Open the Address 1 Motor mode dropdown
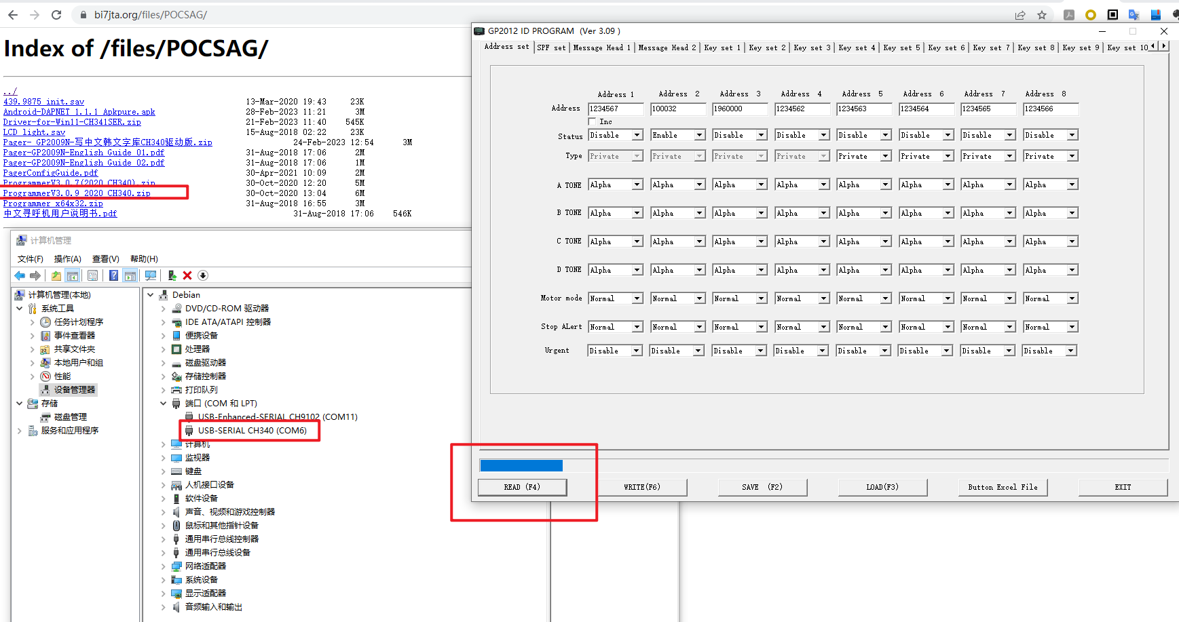The width and height of the screenshot is (1179, 622). 637,299
